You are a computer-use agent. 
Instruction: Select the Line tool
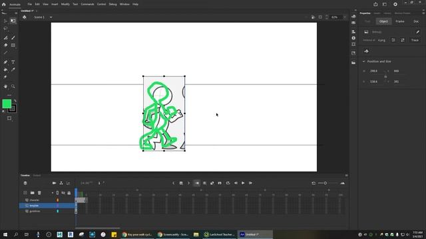coord(5,53)
